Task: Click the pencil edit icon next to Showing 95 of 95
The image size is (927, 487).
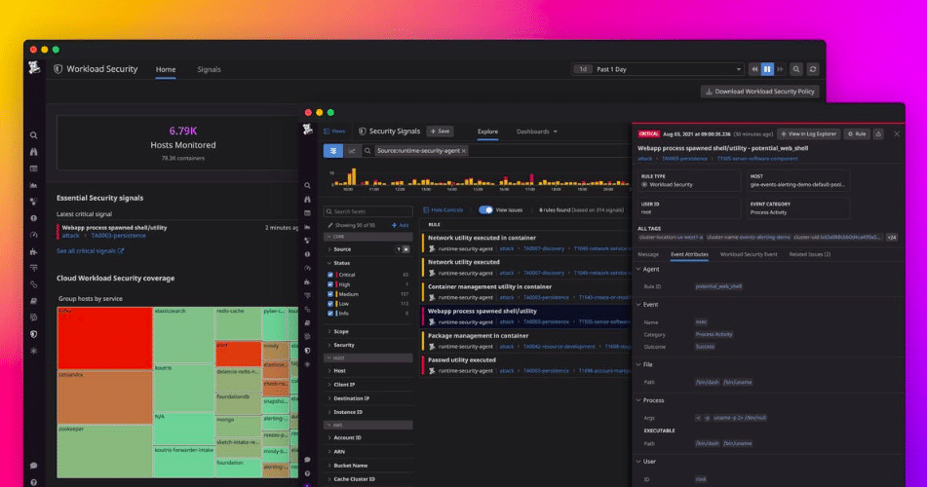Action: pos(330,225)
